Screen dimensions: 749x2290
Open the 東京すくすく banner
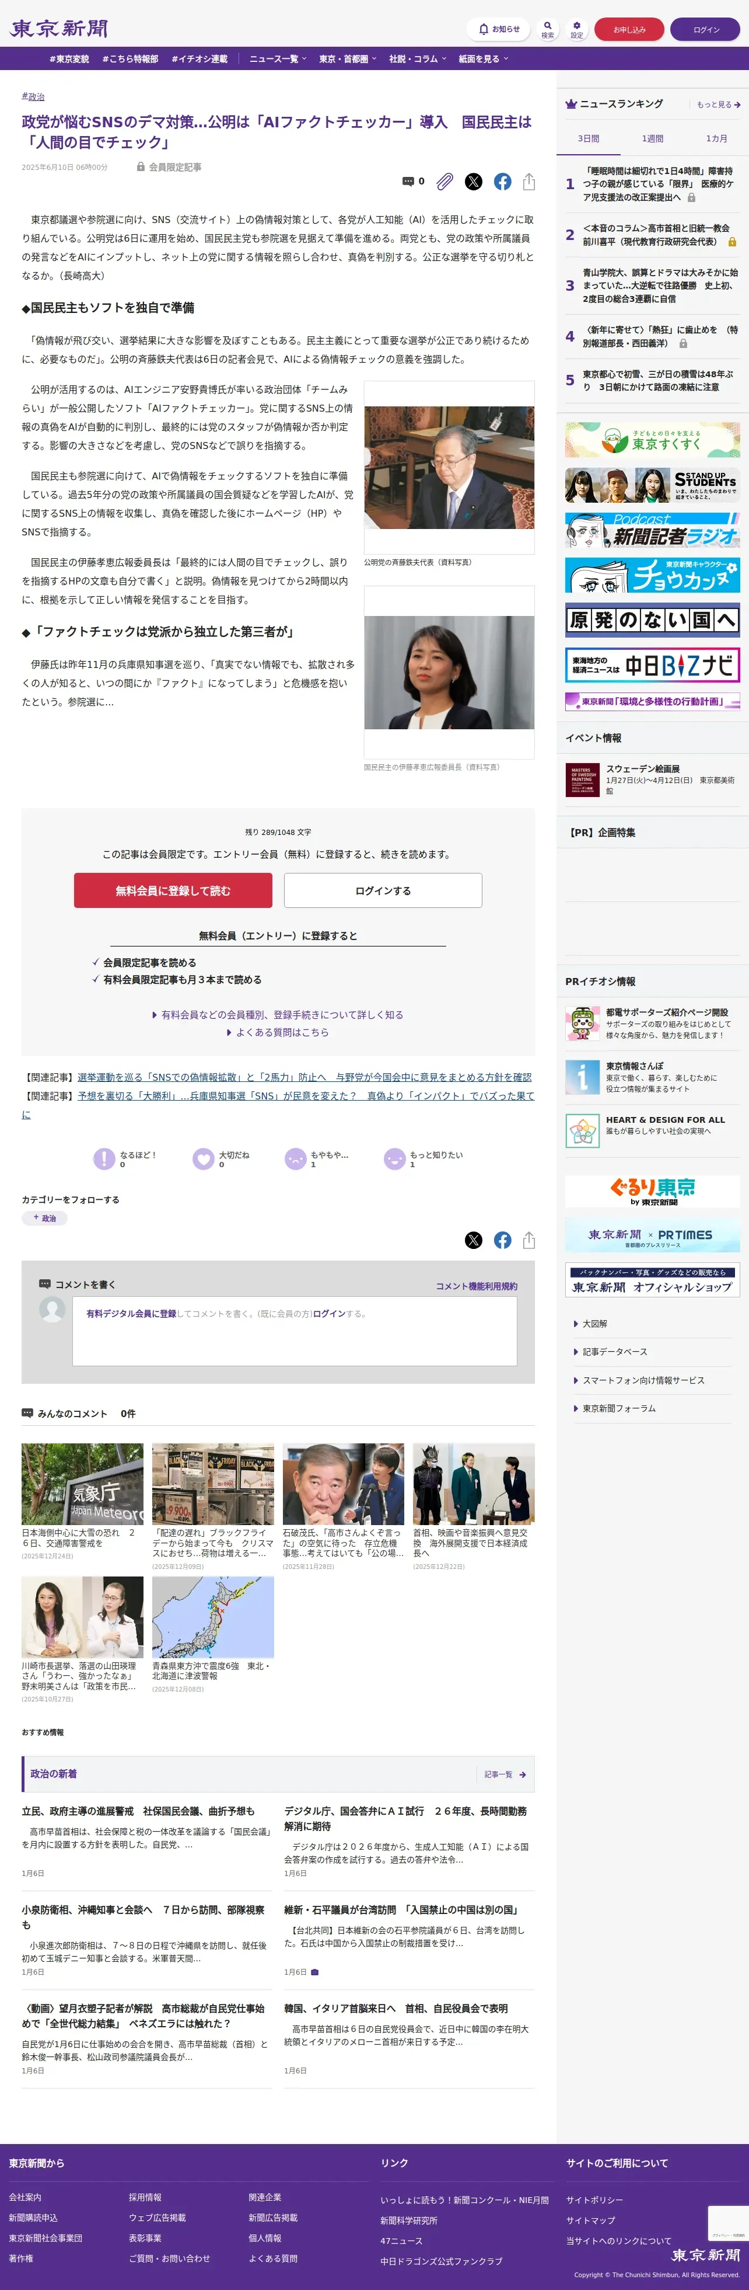[x=652, y=440]
